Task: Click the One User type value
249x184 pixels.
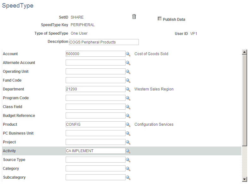Action: click(x=79, y=33)
